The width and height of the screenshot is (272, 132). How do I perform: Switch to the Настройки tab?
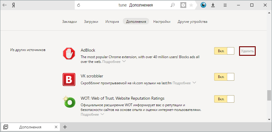tap(162, 22)
